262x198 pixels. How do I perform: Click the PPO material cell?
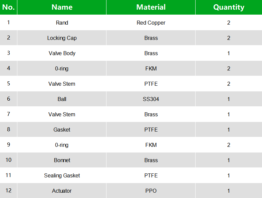point(151,191)
